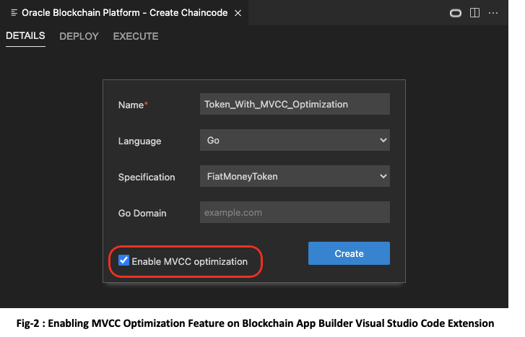Open the More Actions ellipsis menu
This screenshot has height=337, width=525.
coord(494,13)
